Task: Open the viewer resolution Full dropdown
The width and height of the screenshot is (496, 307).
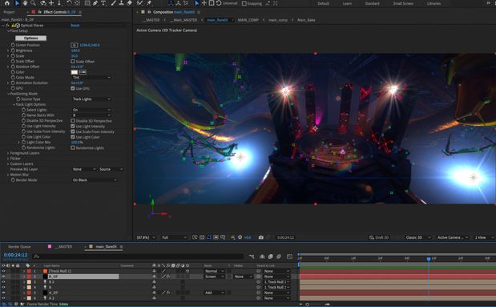Action: [175, 237]
